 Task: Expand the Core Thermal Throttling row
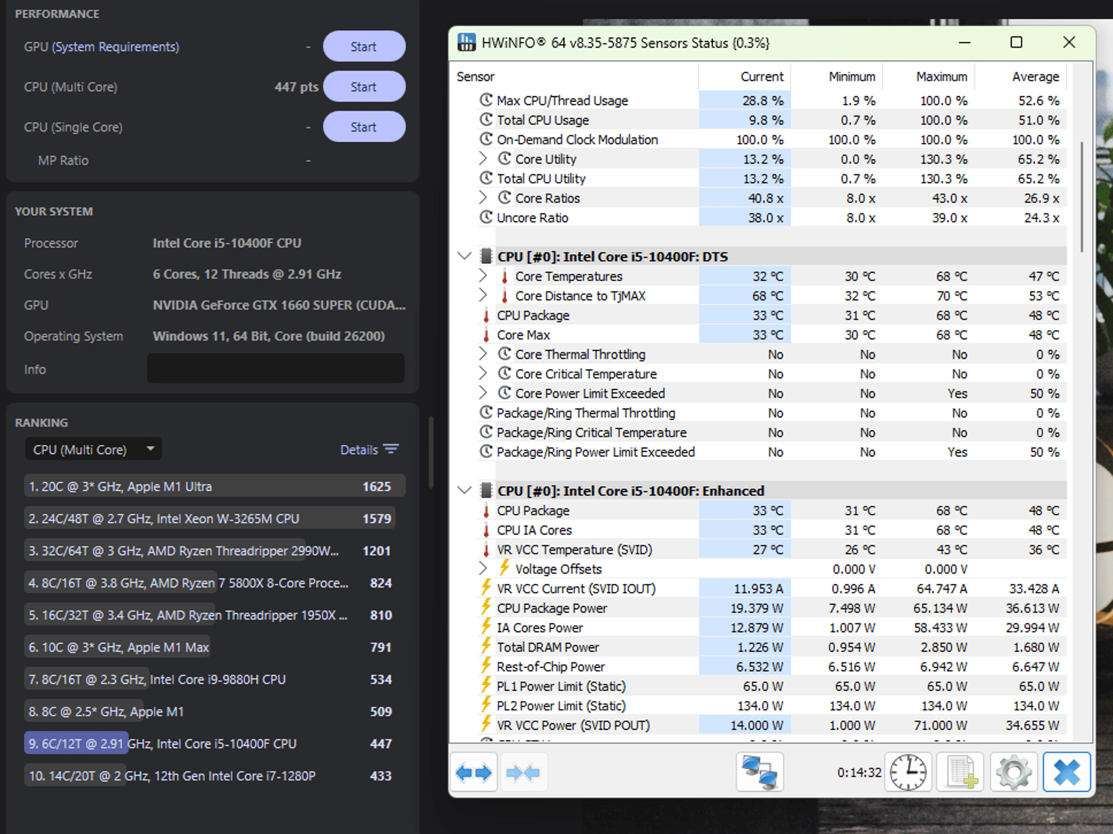tap(483, 354)
